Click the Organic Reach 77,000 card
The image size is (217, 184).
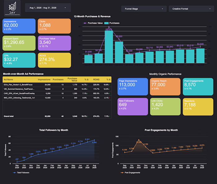(x=165, y=87)
